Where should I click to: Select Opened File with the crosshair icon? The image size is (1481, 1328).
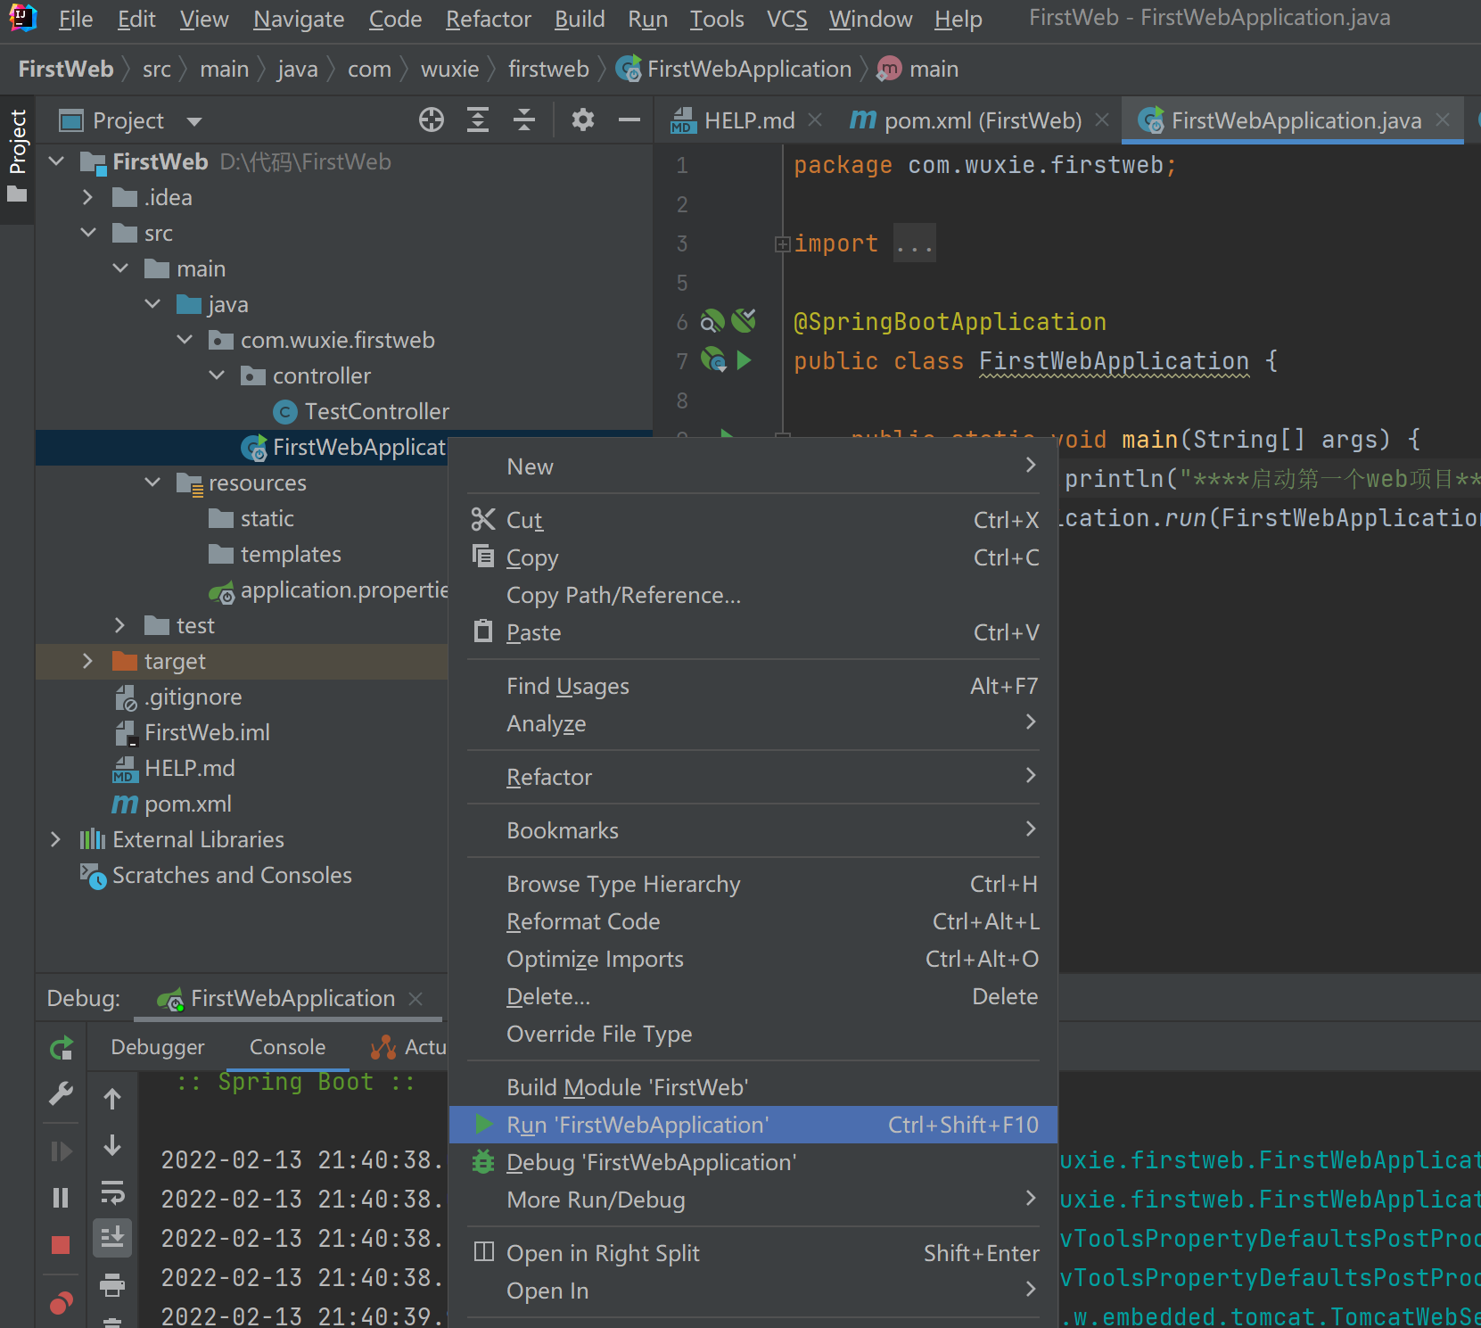click(432, 120)
